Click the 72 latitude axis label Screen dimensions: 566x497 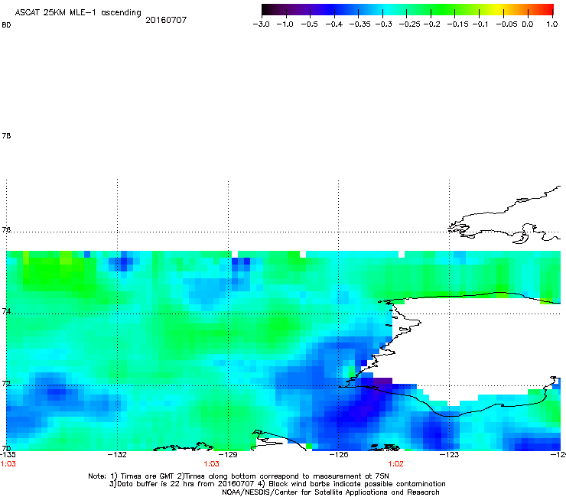coord(6,383)
